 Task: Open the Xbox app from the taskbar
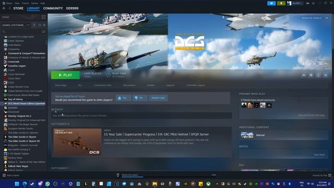pyautogui.click(x=208, y=184)
